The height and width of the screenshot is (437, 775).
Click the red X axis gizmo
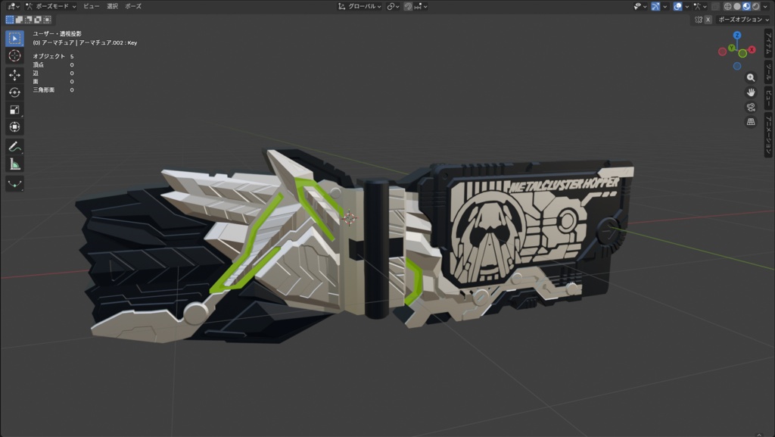tap(752, 49)
